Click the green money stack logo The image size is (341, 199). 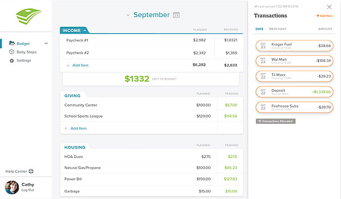pos(28,16)
